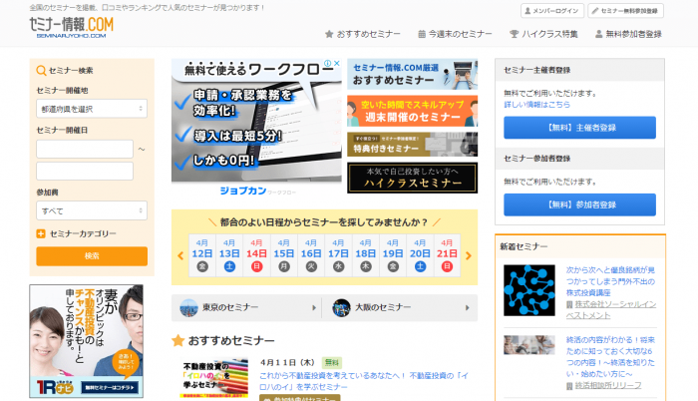Image resolution: width=698 pixels, height=401 pixels.
Task: Open the 都道府県を選択 dropdown
Action: tap(91, 108)
